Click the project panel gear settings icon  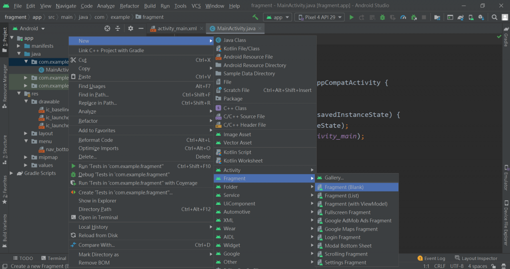[x=130, y=28]
